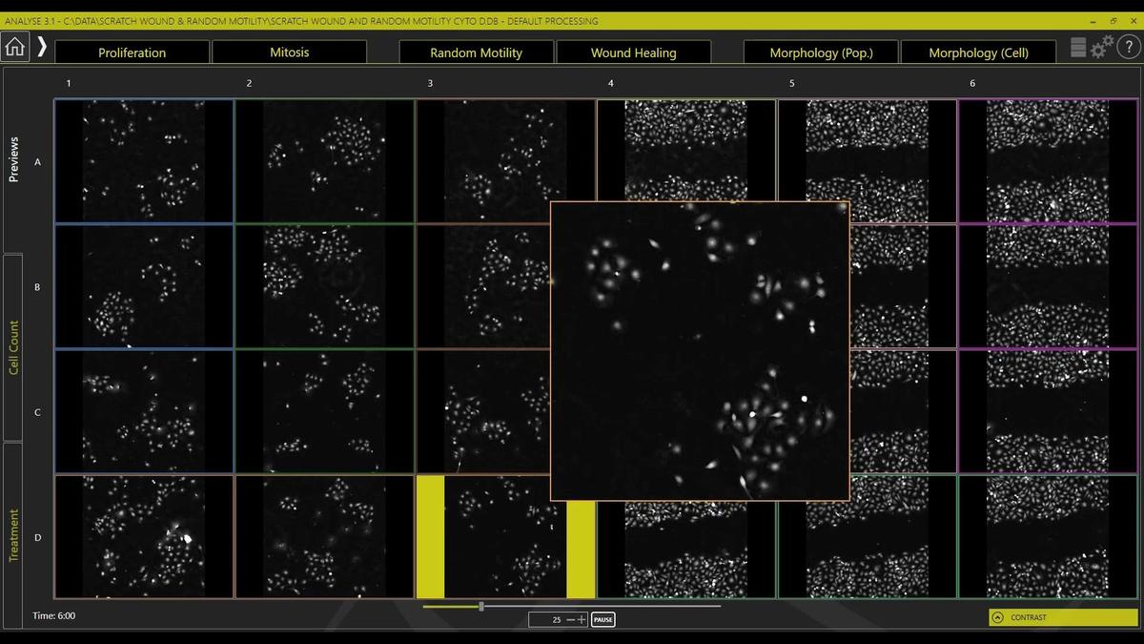Open the data table view icon
Screen dimensions: 1144x644
click(x=1079, y=45)
